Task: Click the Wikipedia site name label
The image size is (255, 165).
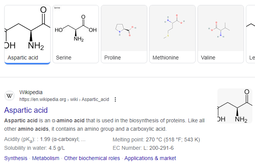Action: click(31, 92)
